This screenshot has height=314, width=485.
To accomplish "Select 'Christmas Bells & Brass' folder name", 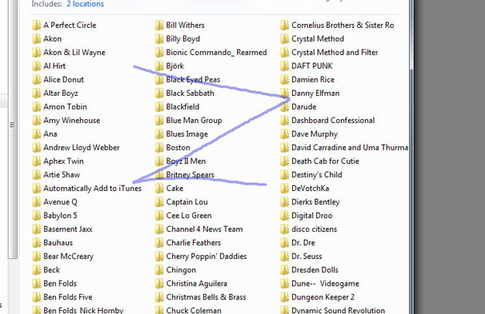I will (x=206, y=297).
